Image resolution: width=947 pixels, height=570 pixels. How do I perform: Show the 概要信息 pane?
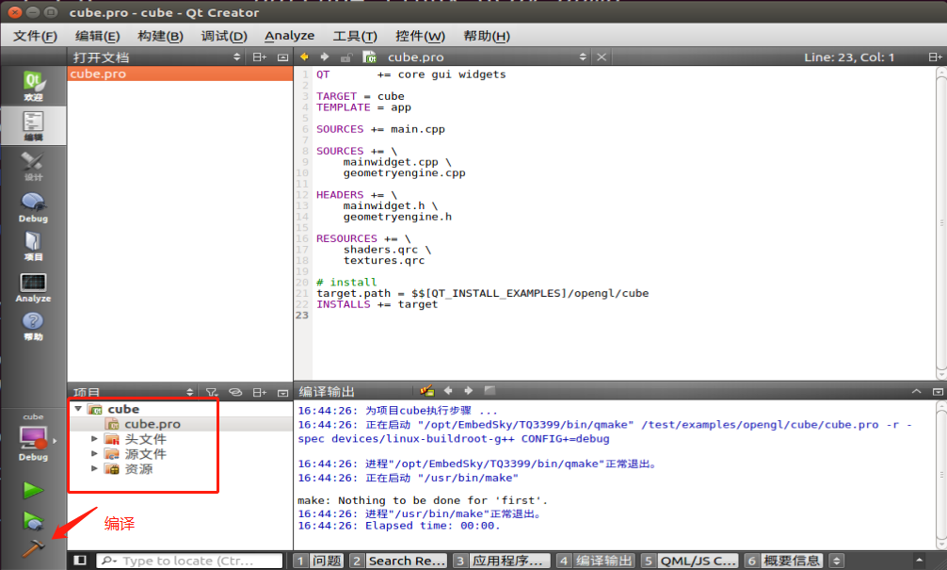tap(783, 561)
